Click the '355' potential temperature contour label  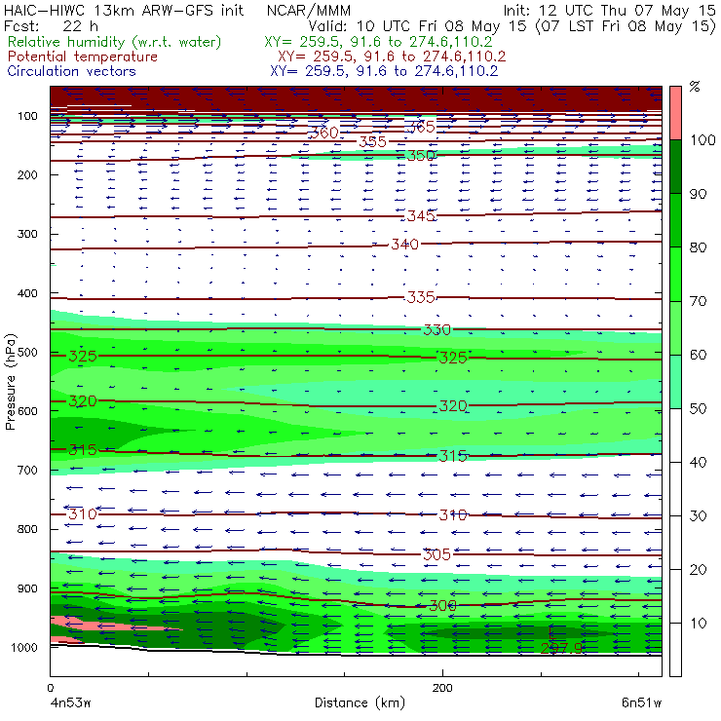(372, 141)
